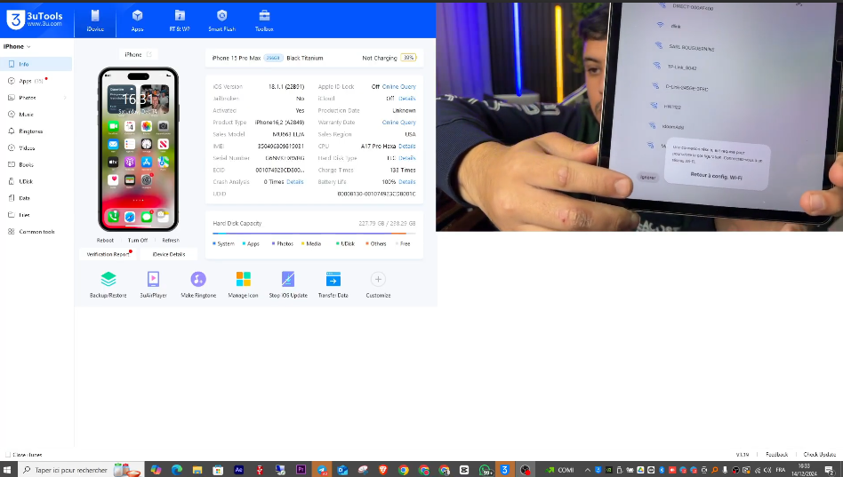The height and width of the screenshot is (477, 843).
Task: Open Premiere Pro from the taskbar
Action: 301,470
